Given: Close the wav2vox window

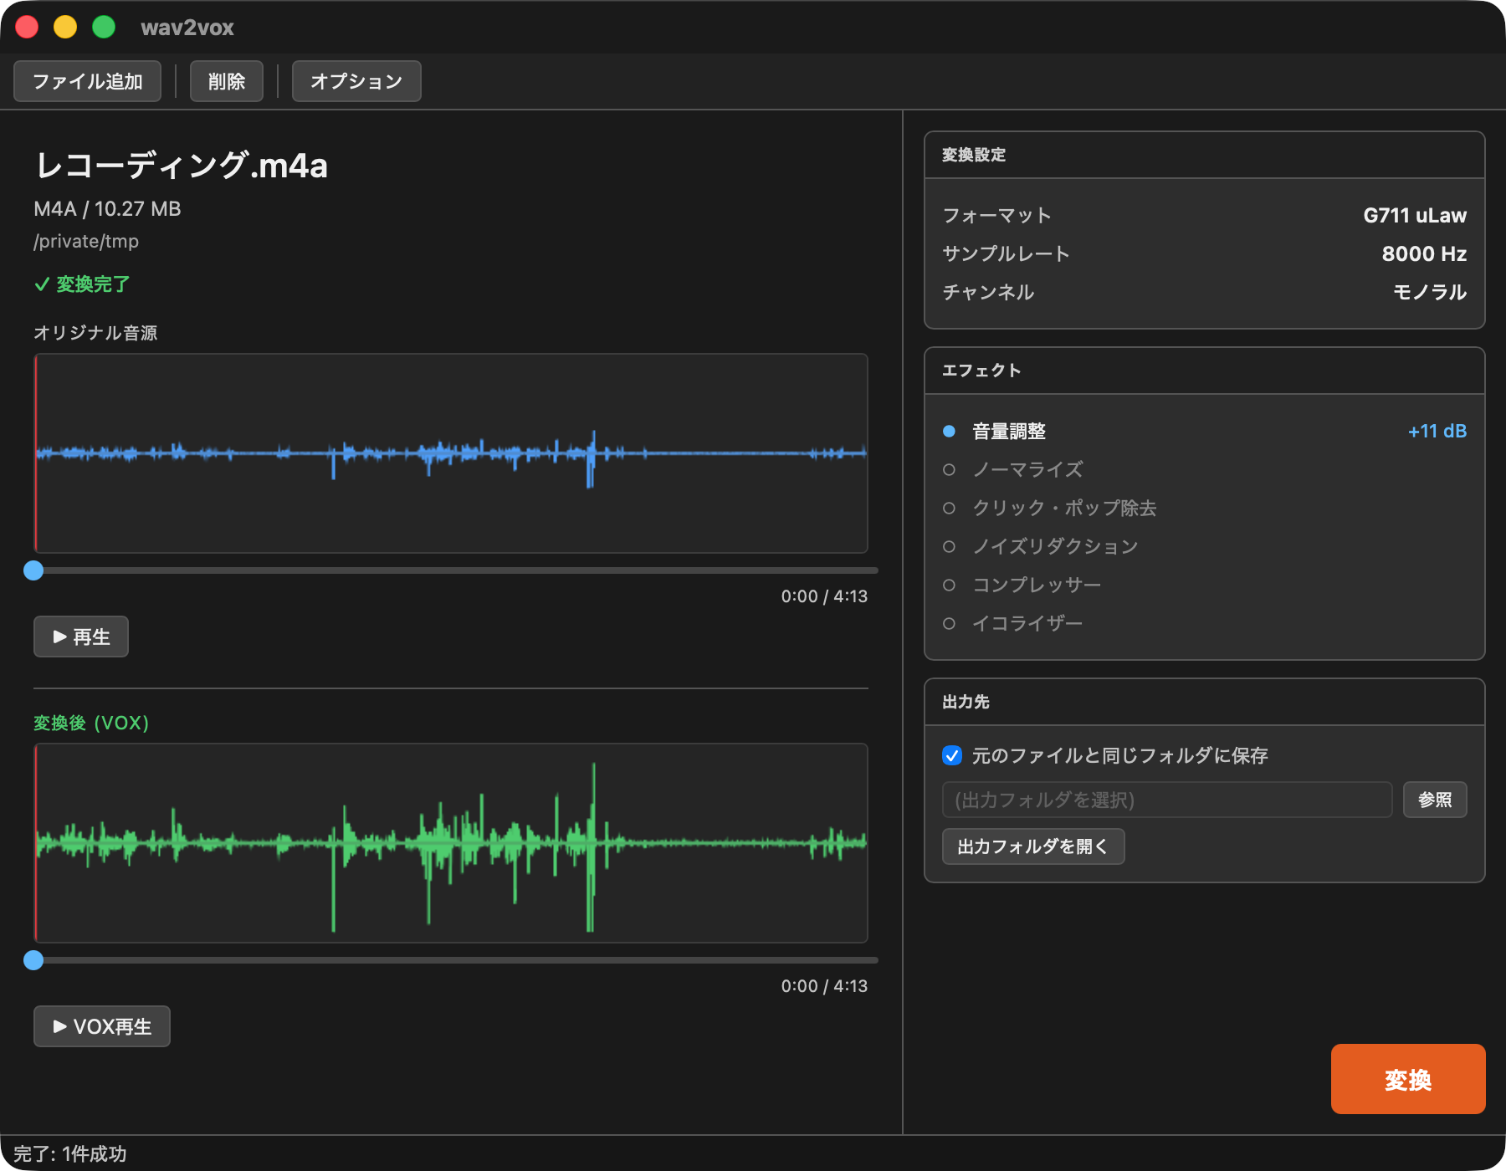Looking at the screenshot, I should click(27, 27).
